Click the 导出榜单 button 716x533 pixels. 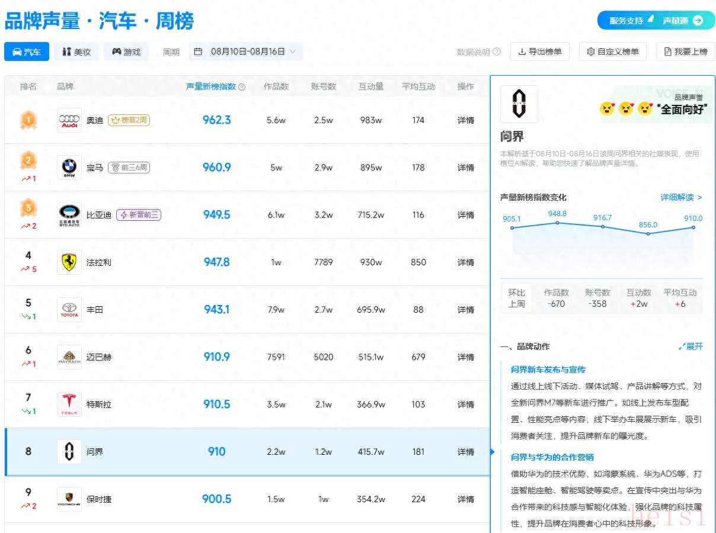tap(540, 52)
